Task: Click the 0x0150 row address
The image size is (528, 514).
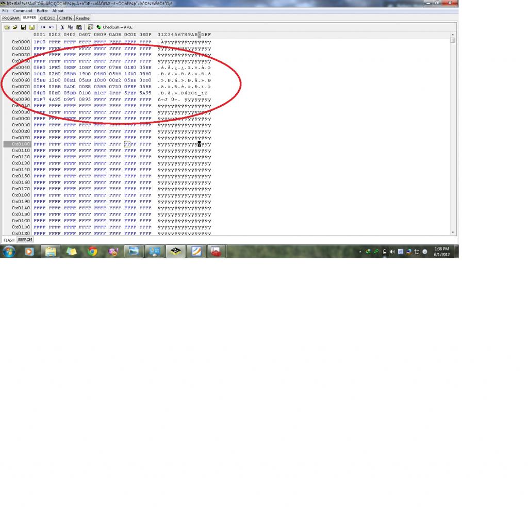Action: (21, 176)
